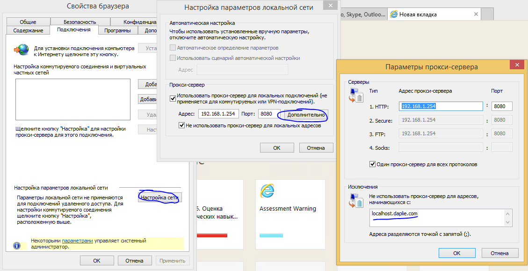
Task: Open the Программы tab
Action: (x=117, y=30)
